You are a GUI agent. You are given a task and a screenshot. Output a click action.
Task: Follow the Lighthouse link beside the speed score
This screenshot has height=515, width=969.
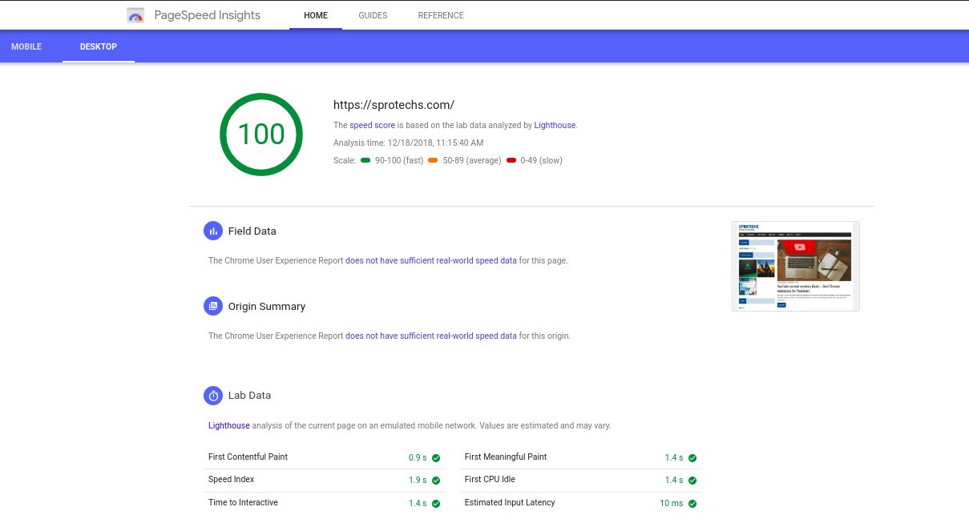pyautogui.click(x=555, y=125)
